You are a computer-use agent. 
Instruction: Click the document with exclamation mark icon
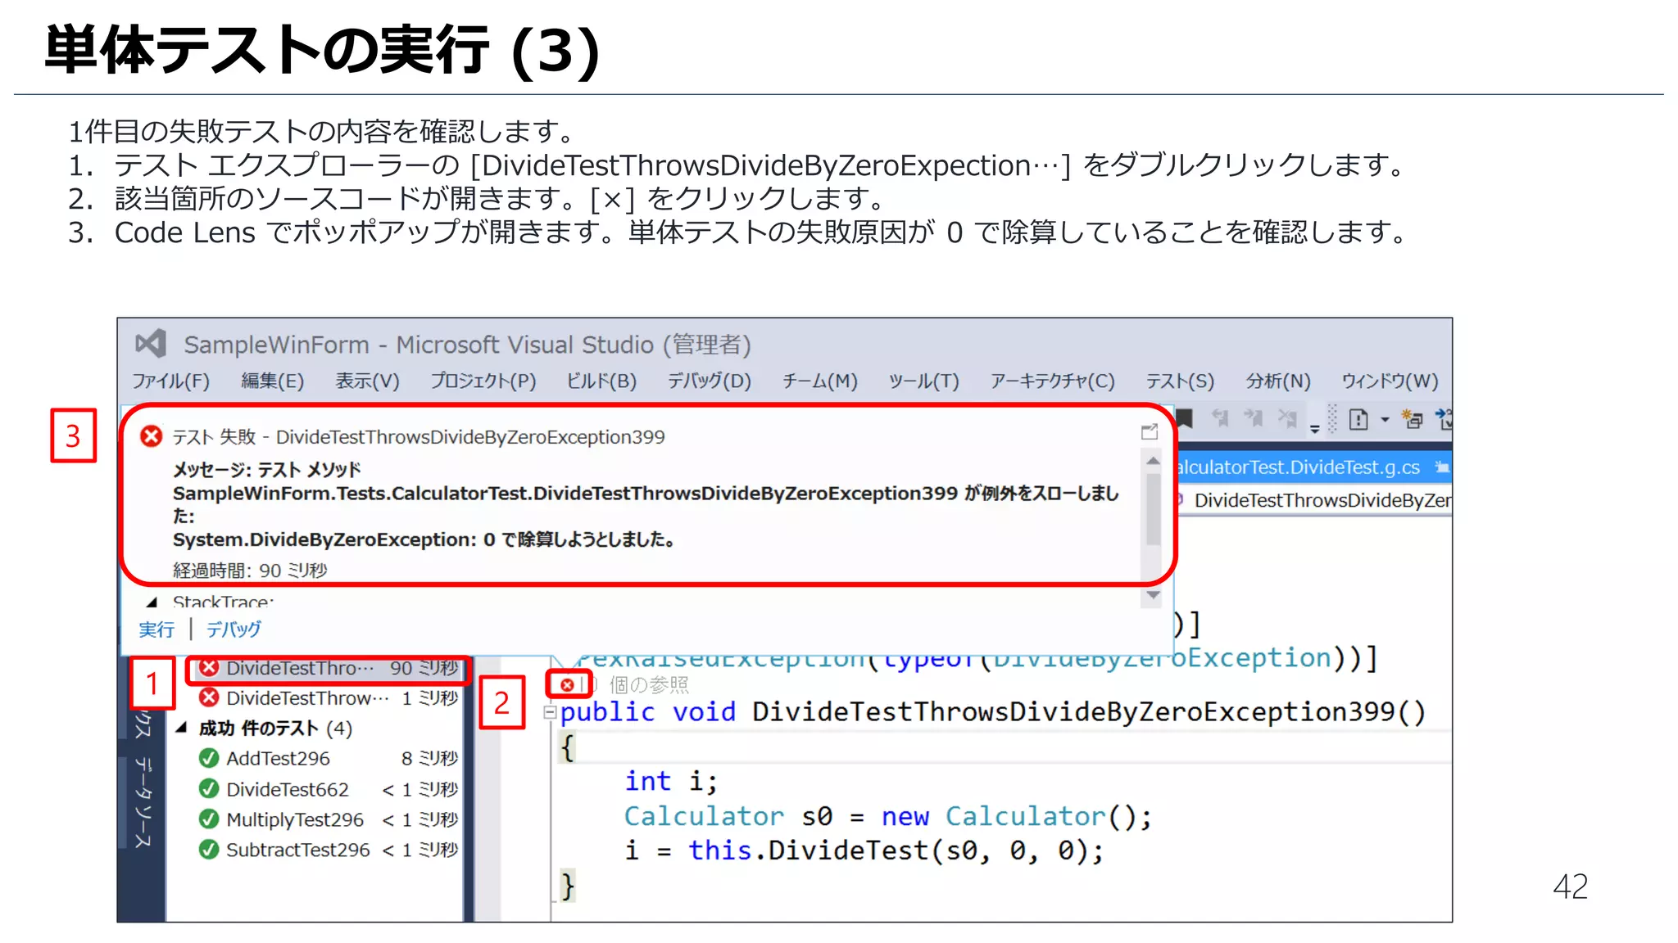(1358, 420)
